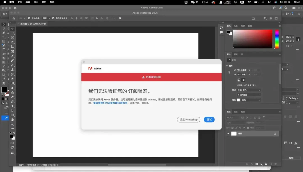Click Illustrator's blue sparkle generative icon

pyautogui.click(x=5, y=118)
